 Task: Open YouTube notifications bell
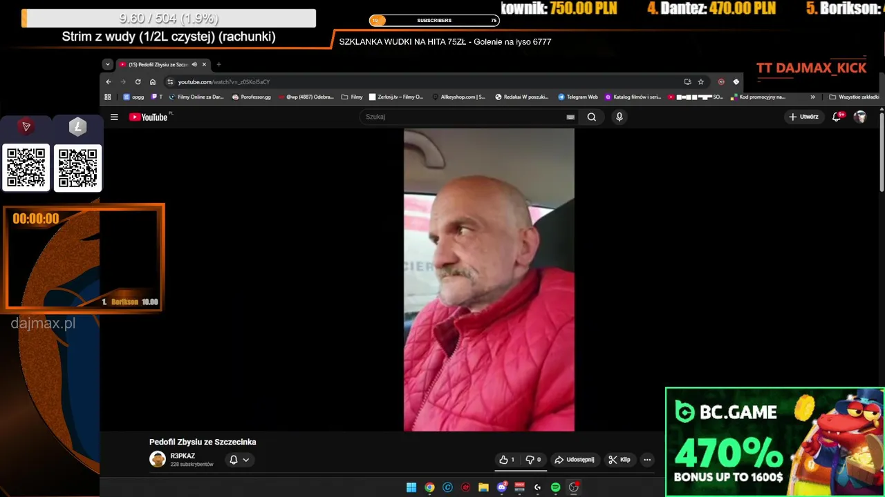837,117
